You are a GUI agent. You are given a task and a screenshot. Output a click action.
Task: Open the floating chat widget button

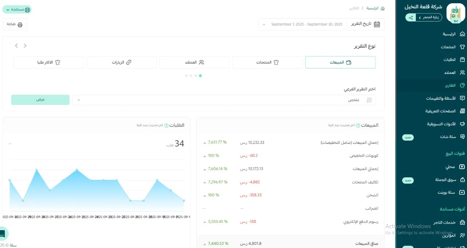(3, 233)
